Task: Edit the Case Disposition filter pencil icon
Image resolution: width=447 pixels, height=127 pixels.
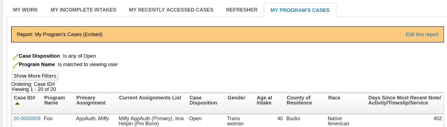Action: tap(16, 57)
